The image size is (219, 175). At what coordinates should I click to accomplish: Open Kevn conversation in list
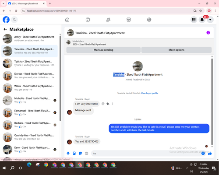29,149
